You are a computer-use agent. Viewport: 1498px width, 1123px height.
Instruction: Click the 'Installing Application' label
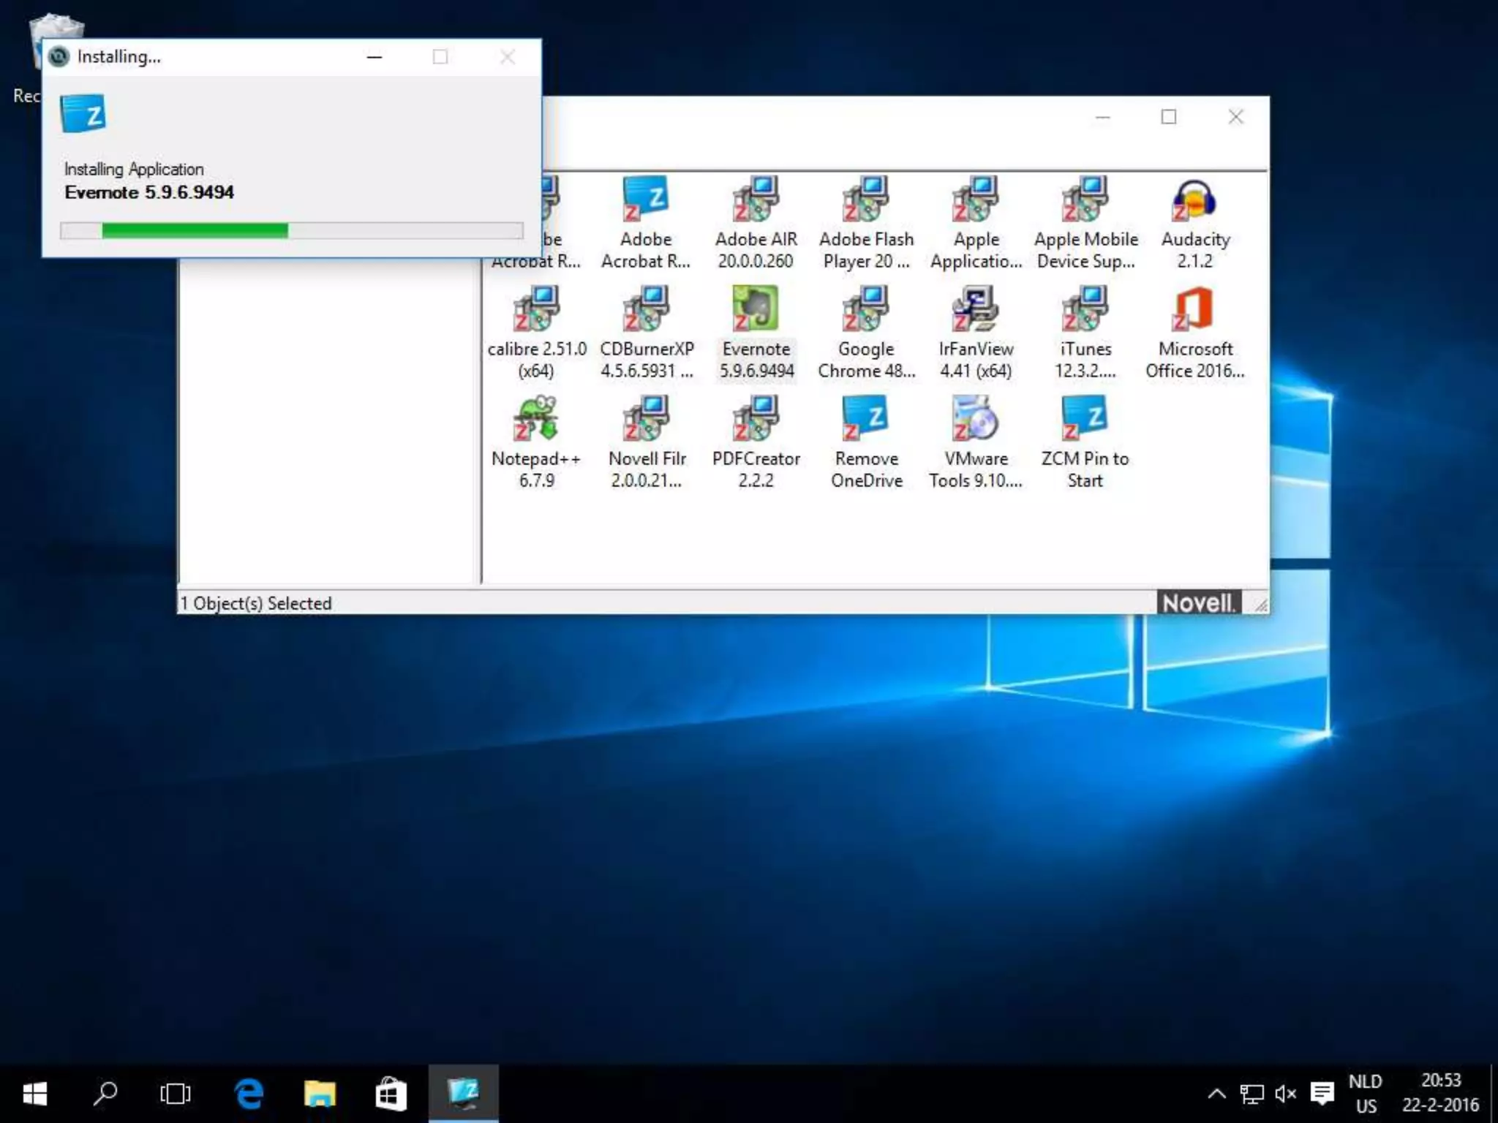coord(134,169)
